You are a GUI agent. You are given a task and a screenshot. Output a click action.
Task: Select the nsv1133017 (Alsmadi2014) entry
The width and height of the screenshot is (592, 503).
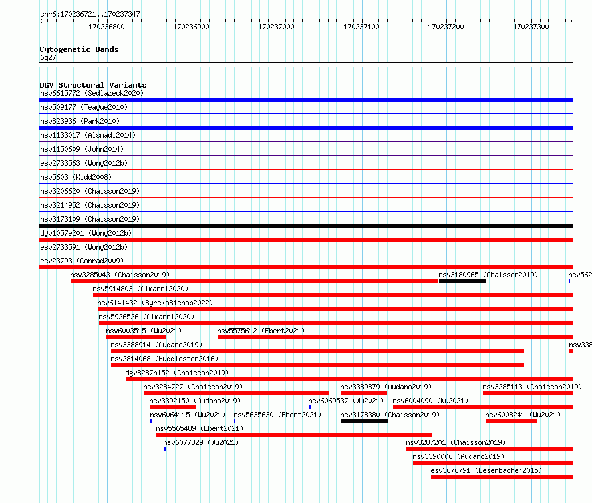coord(88,135)
